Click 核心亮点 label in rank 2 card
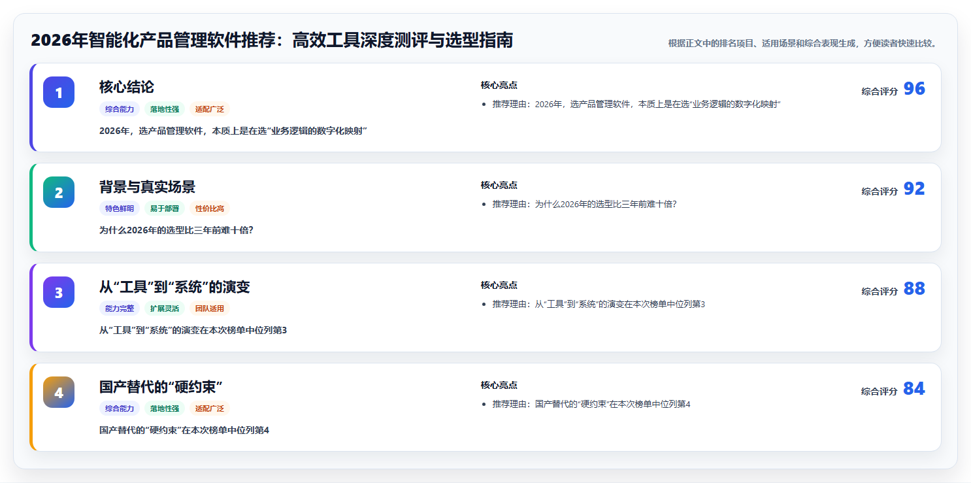Image resolution: width=971 pixels, height=483 pixels. 499,186
